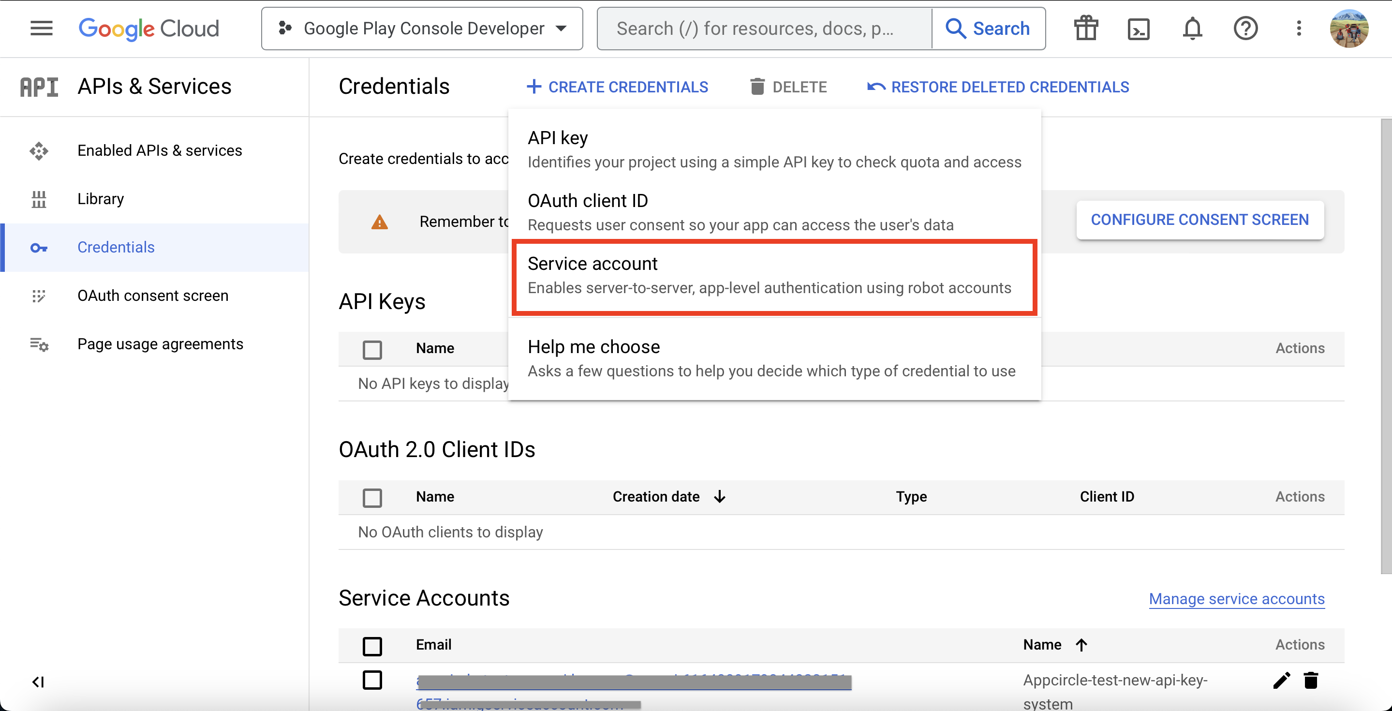Click the OAuth consent screen icon
The height and width of the screenshot is (711, 1392).
(x=38, y=295)
